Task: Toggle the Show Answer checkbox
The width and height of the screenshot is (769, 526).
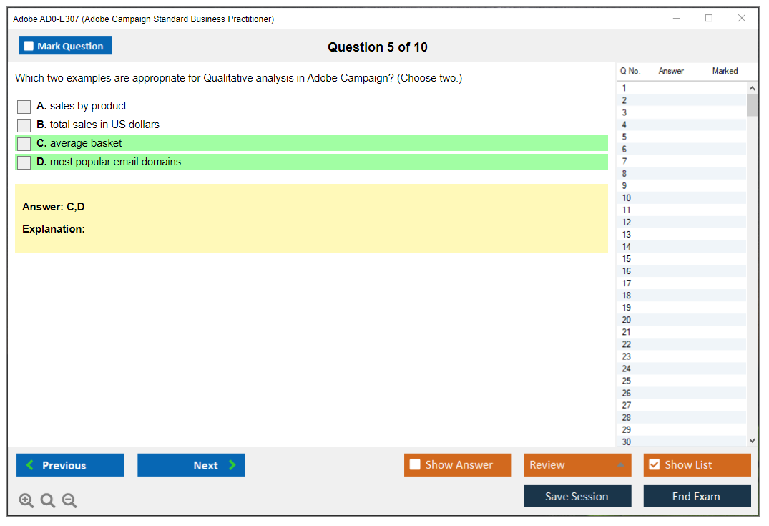Action: pyautogui.click(x=415, y=465)
